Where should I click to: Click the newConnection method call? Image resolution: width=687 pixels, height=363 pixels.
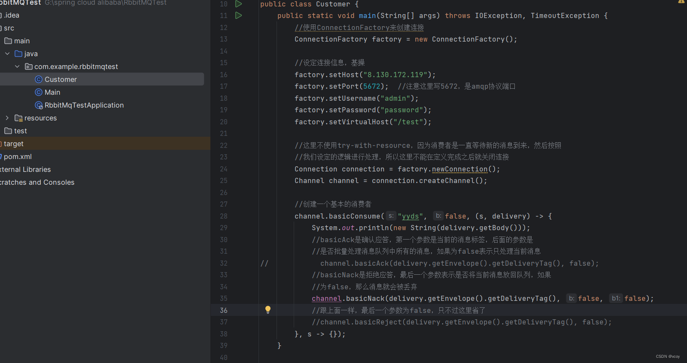tap(459, 169)
